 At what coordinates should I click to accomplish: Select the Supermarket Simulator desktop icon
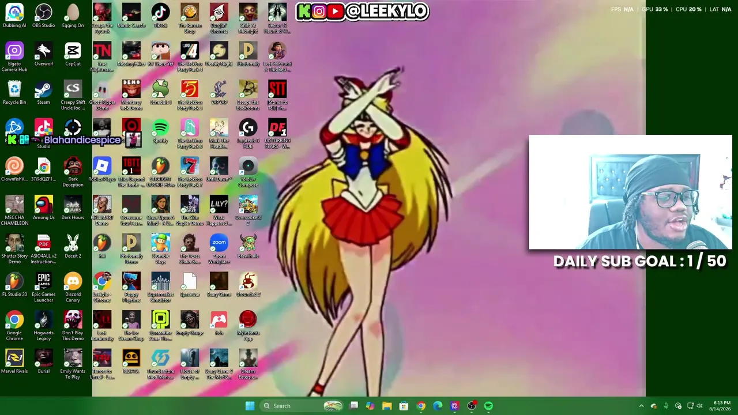pos(160,288)
